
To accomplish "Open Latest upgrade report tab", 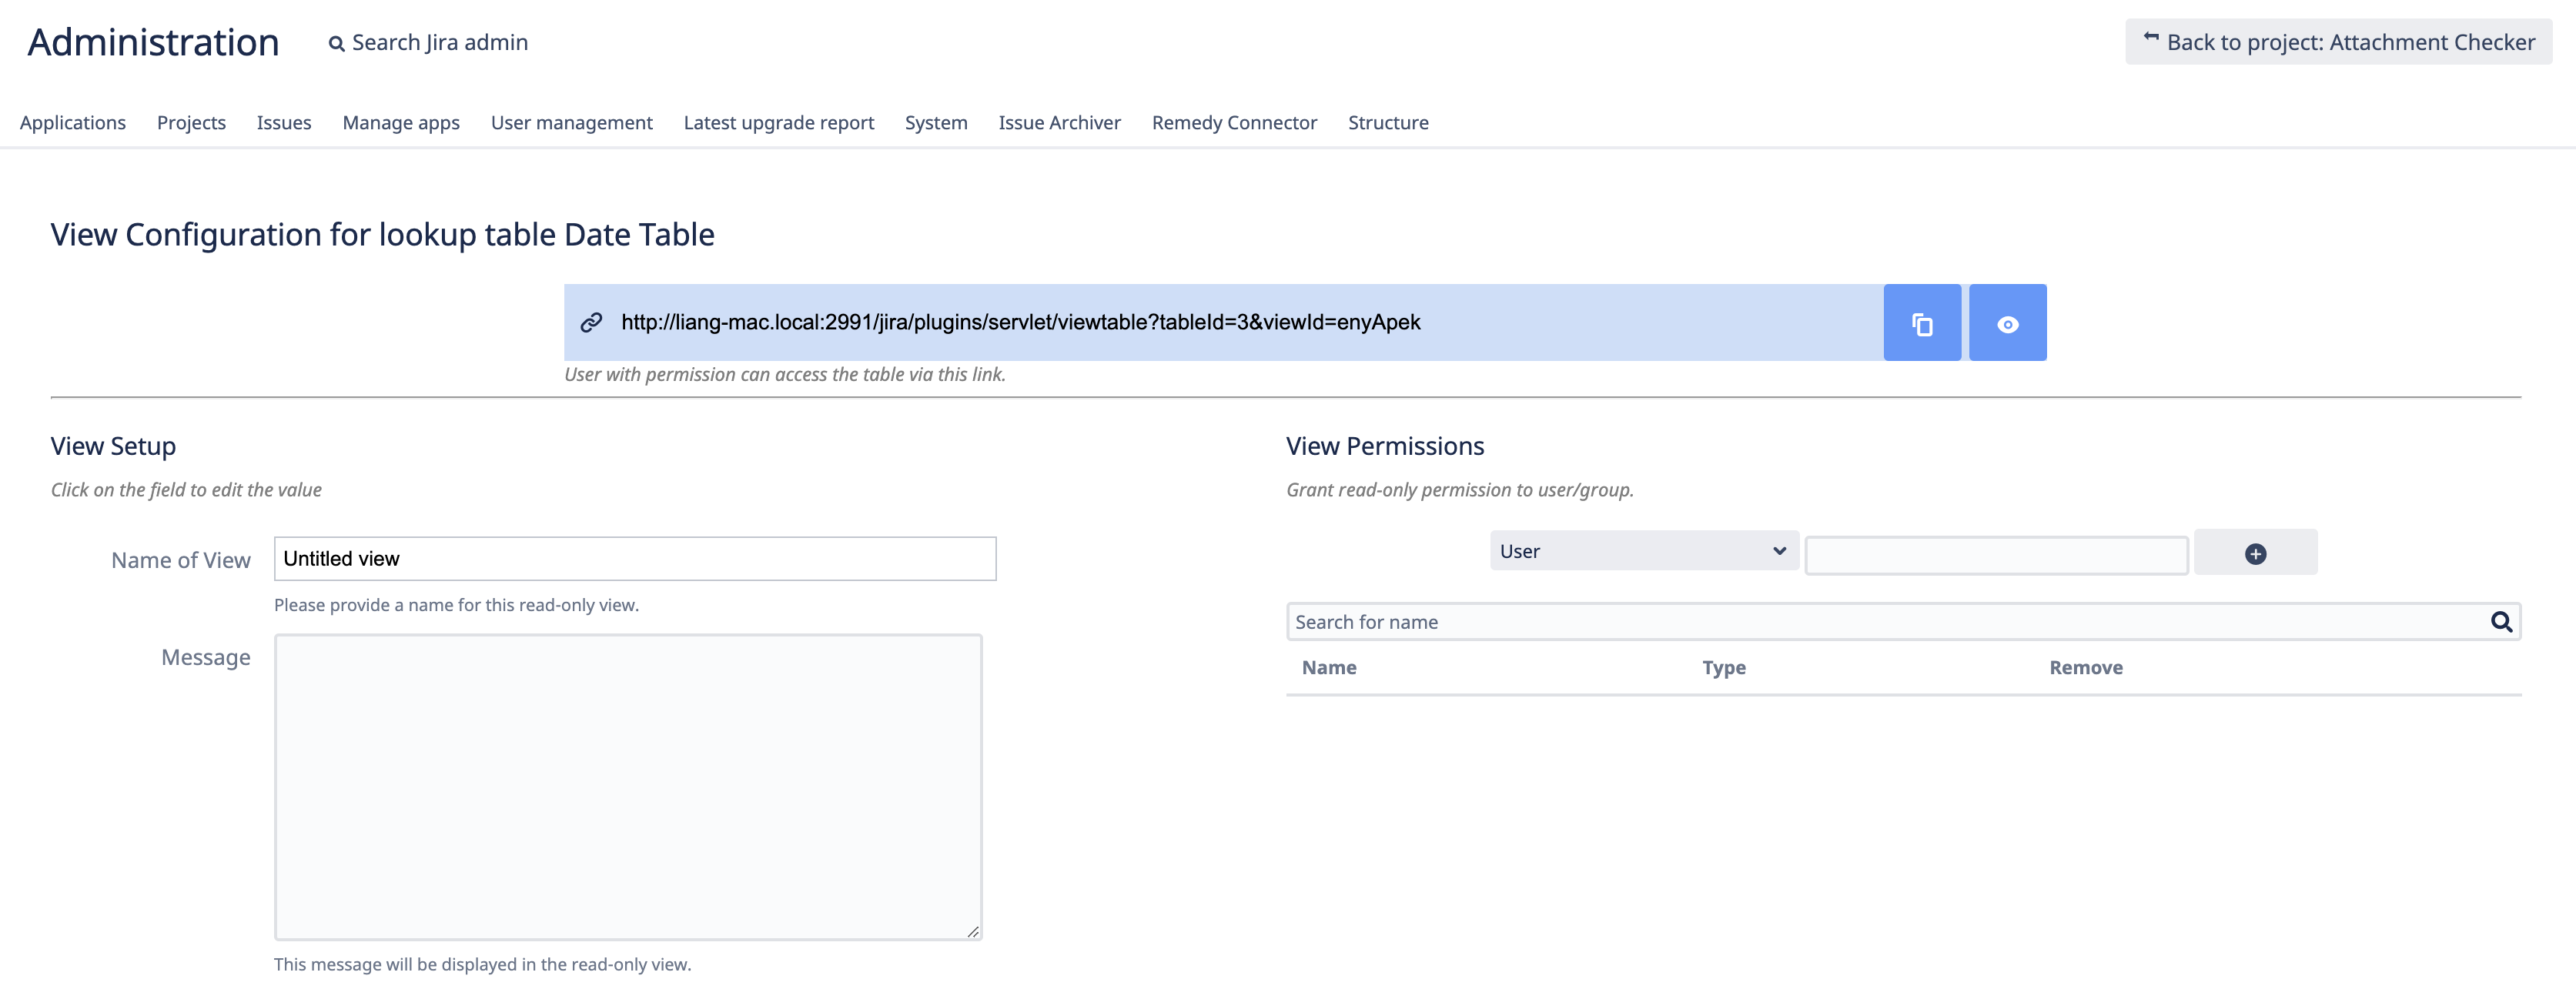I will [778, 122].
